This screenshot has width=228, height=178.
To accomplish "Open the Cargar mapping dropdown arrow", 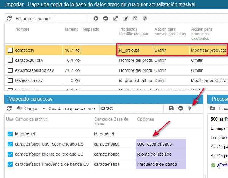I will point(43,109).
